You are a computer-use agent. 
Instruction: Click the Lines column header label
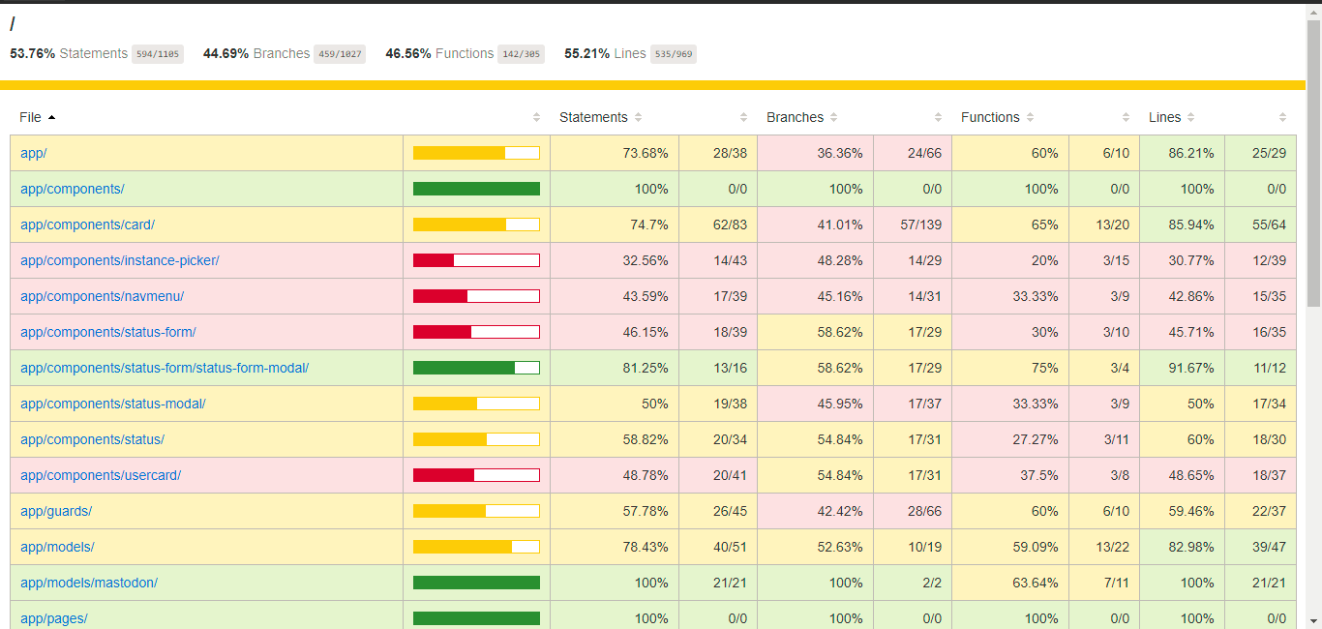tap(1164, 117)
